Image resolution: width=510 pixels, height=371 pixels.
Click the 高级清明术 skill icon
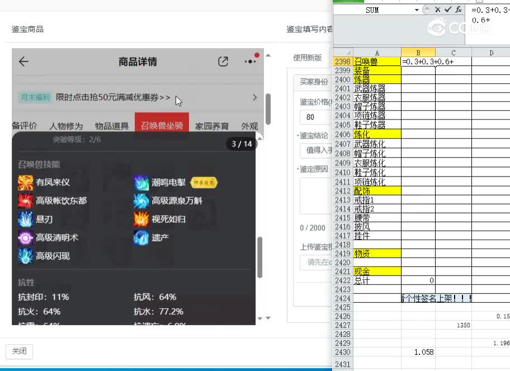tap(25, 238)
